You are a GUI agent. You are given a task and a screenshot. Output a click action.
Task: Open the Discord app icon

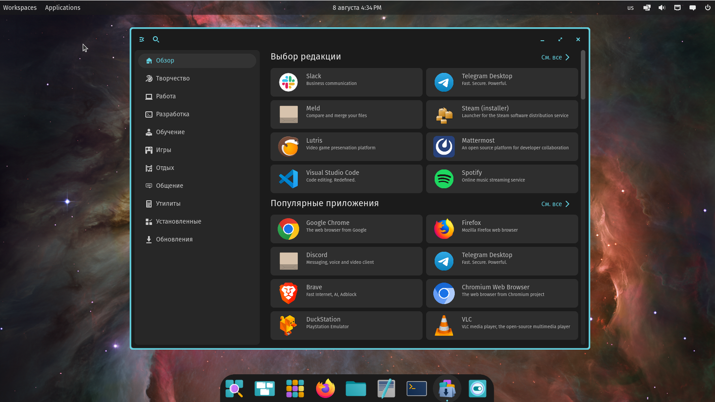pyautogui.click(x=288, y=261)
